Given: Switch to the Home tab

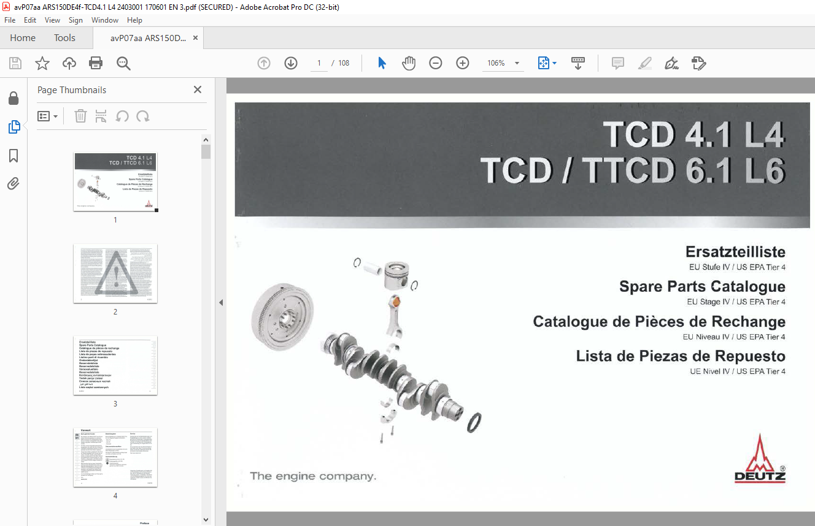Looking at the screenshot, I should click(x=23, y=38).
